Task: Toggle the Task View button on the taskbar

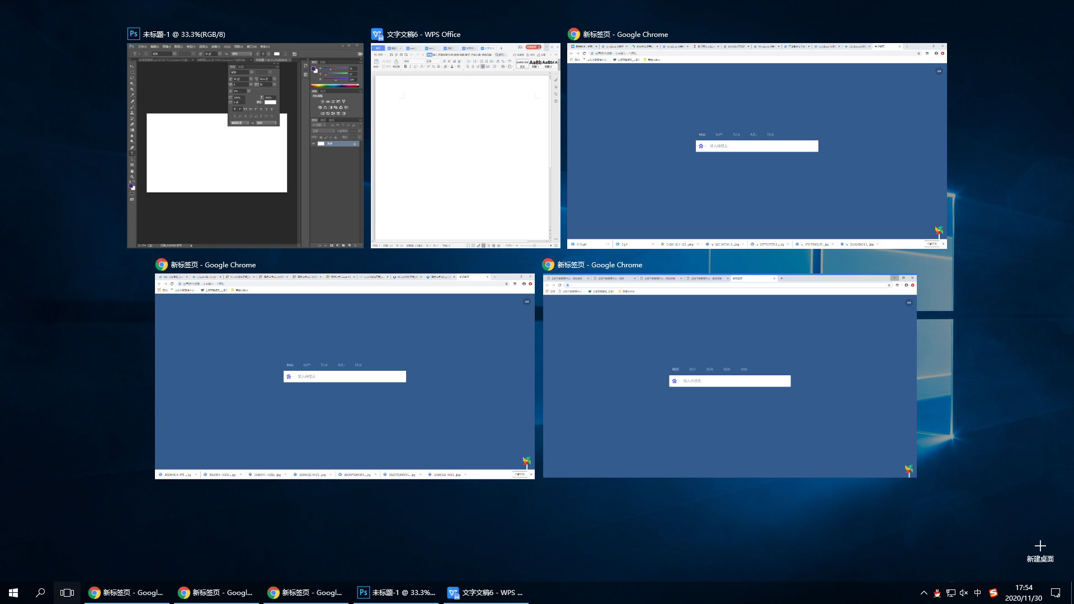Action: coord(67,593)
